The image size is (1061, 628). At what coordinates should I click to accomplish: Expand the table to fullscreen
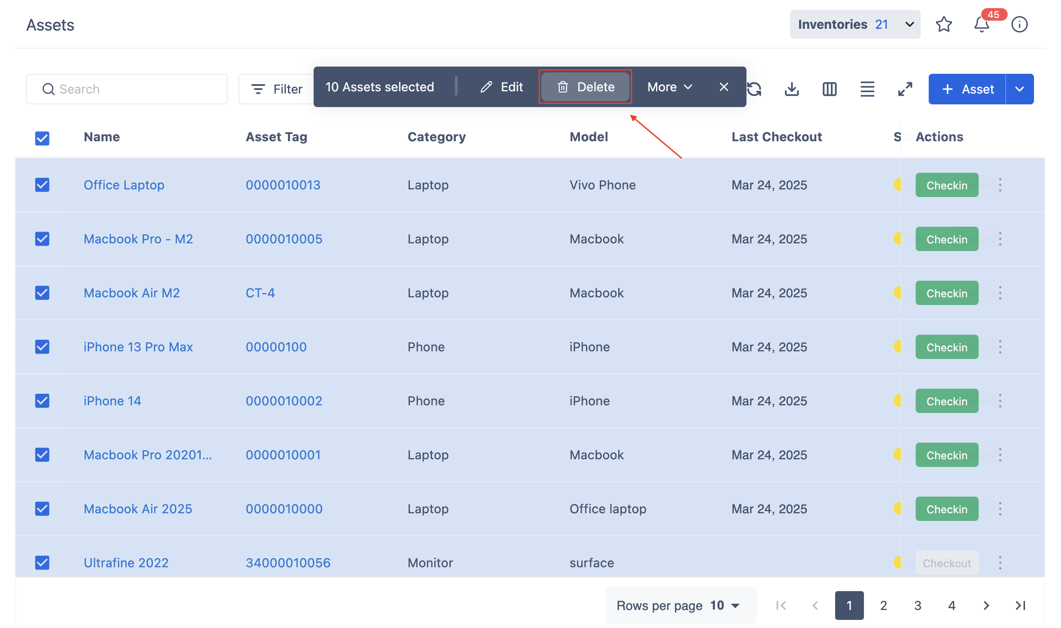(x=905, y=89)
